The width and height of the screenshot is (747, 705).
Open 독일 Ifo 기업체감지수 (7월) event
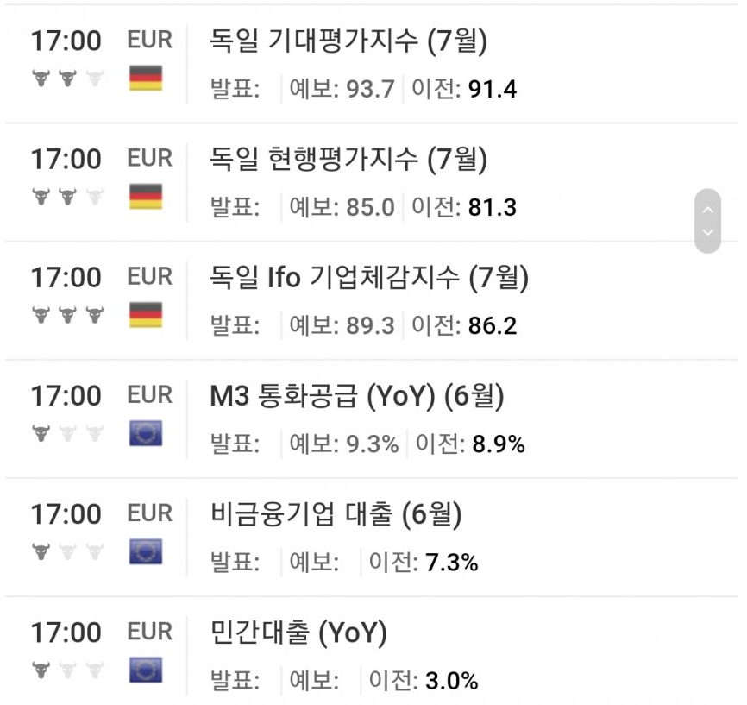point(369,277)
